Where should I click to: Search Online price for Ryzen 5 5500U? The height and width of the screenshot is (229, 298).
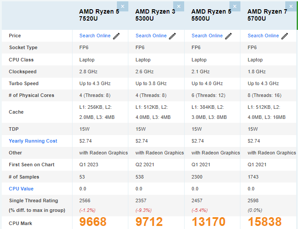tap(207, 36)
